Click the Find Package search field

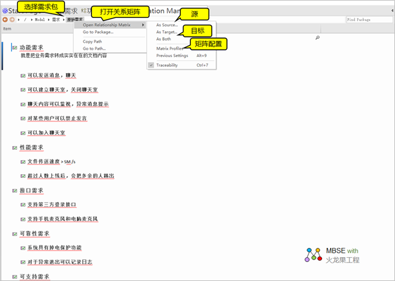click(368, 20)
